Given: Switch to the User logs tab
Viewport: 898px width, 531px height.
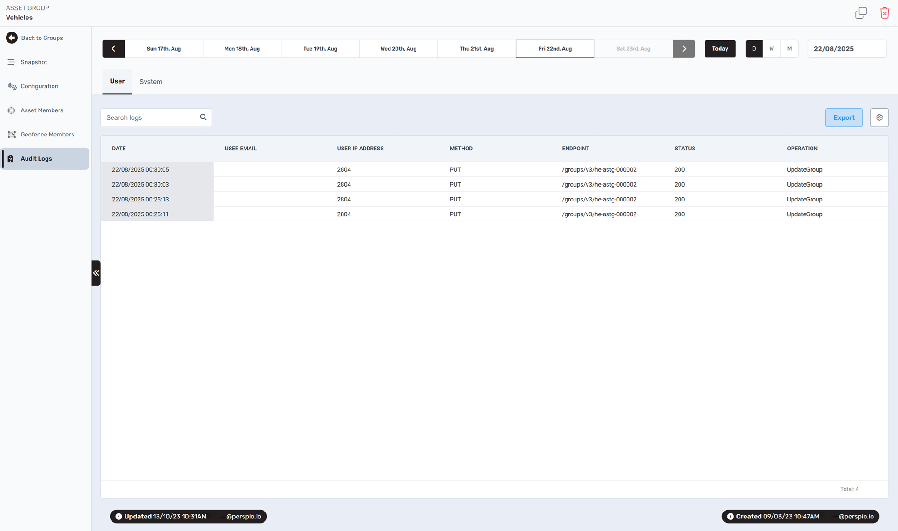Looking at the screenshot, I should coord(117,81).
